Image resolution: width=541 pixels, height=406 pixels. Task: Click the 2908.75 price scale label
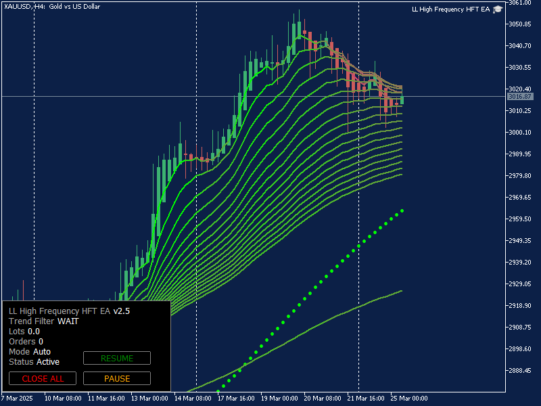click(520, 327)
